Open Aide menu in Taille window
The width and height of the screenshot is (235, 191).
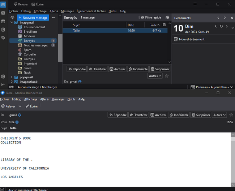click(x=81, y=99)
